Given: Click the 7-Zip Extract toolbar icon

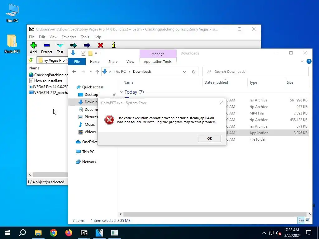Looking at the screenshot, I should point(47,45).
